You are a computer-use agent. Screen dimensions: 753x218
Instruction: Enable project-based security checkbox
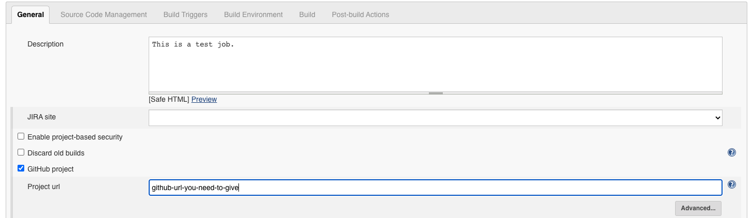21,137
